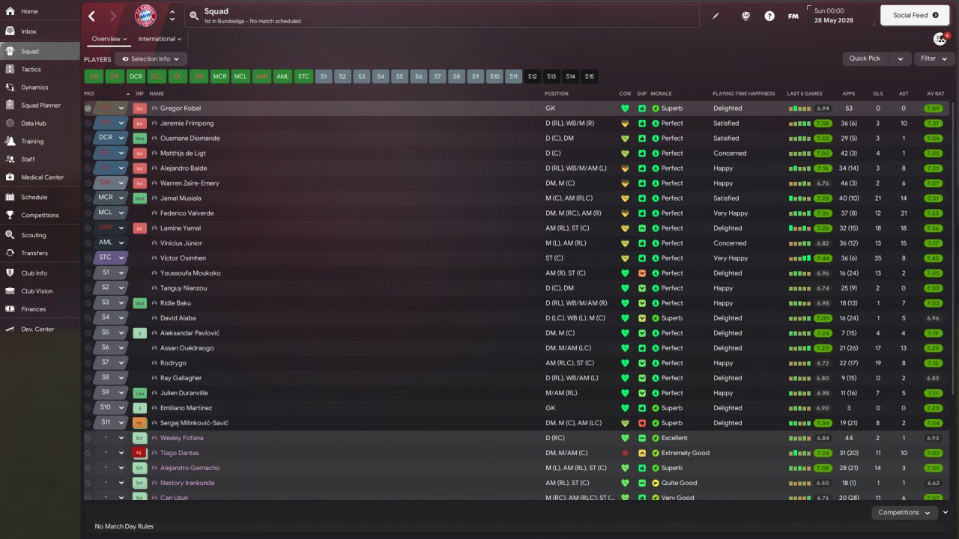Select the S12 substitute chip
Image resolution: width=959 pixels, height=539 pixels.
click(533, 76)
